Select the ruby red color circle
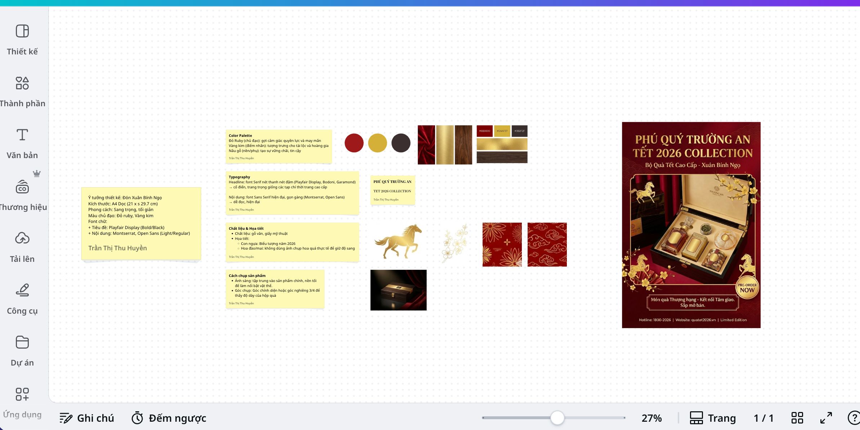This screenshot has width=860, height=430. tap(354, 143)
